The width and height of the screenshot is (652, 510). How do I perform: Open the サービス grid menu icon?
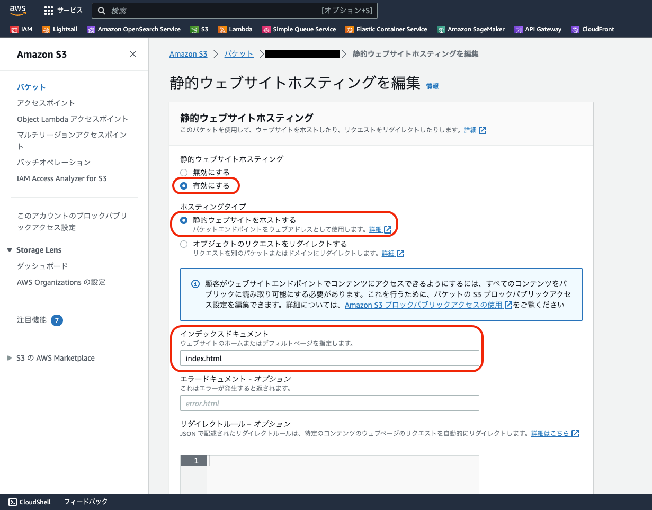click(48, 11)
